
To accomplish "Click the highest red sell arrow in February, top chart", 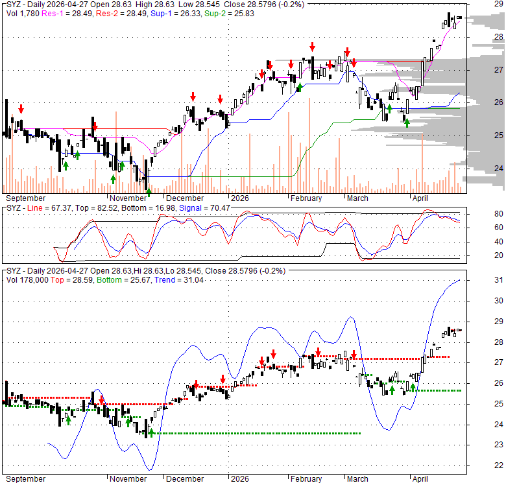I will coord(312,47).
